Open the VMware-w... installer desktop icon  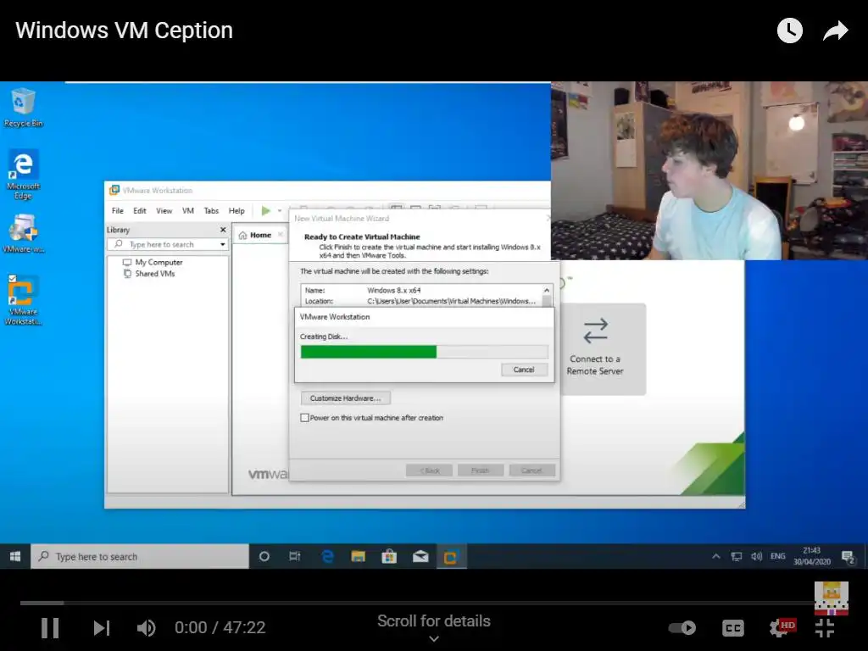[23, 234]
